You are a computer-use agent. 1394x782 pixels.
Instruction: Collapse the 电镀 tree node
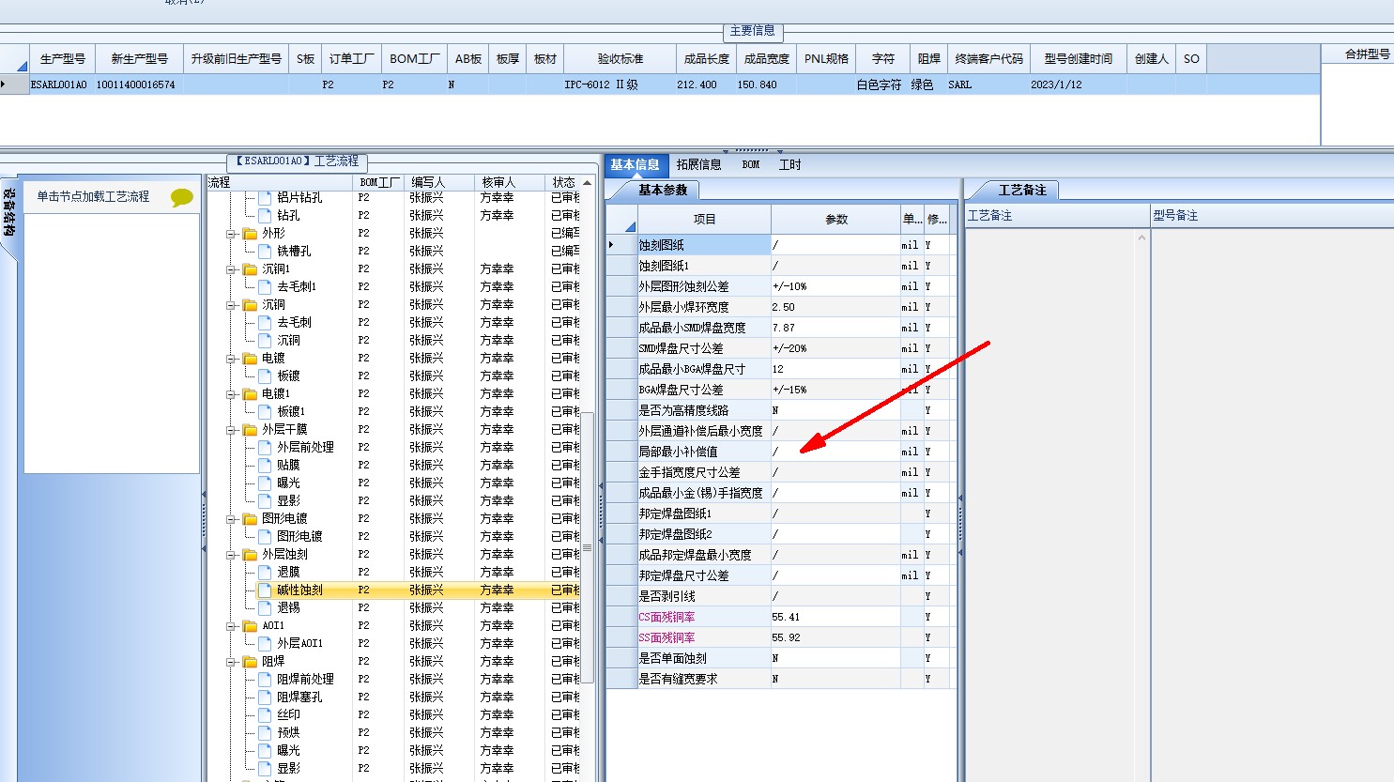tap(231, 359)
